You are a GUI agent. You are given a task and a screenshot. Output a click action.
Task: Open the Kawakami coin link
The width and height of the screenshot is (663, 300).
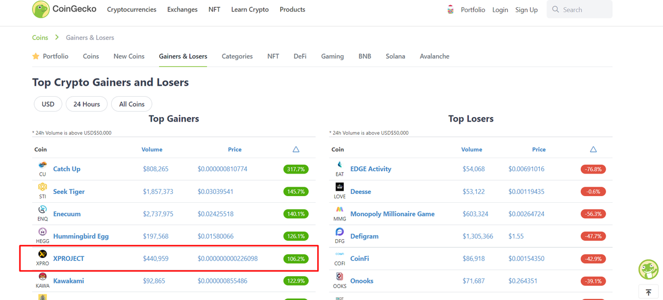click(x=69, y=281)
